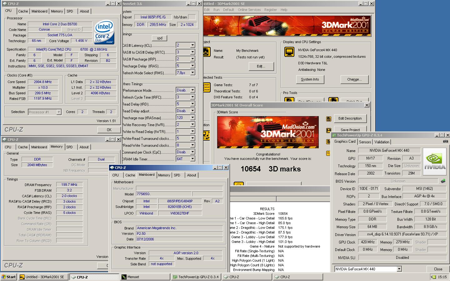450x281 pixels.
Task: Click the Change... button in Display settings
Action: 354,79
